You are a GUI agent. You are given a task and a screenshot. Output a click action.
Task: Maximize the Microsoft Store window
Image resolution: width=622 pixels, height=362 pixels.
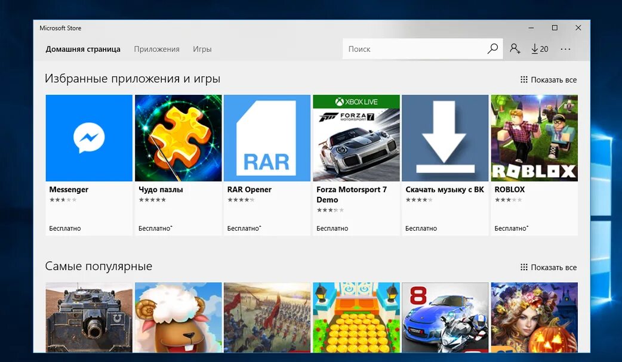[555, 28]
